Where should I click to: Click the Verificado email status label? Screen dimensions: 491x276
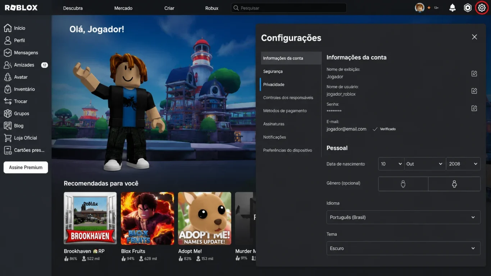click(x=388, y=129)
